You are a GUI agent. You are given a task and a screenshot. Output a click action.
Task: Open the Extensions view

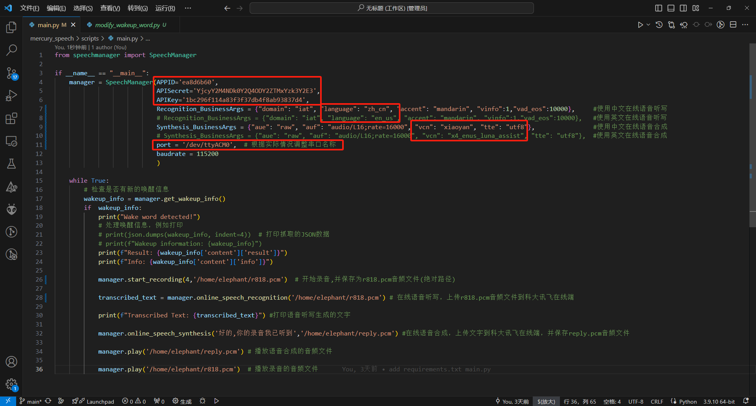[x=11, y=119]
